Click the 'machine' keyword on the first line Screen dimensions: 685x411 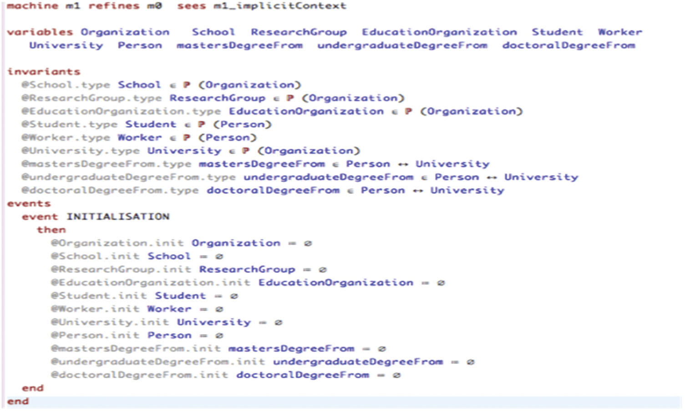pos(32,6)
